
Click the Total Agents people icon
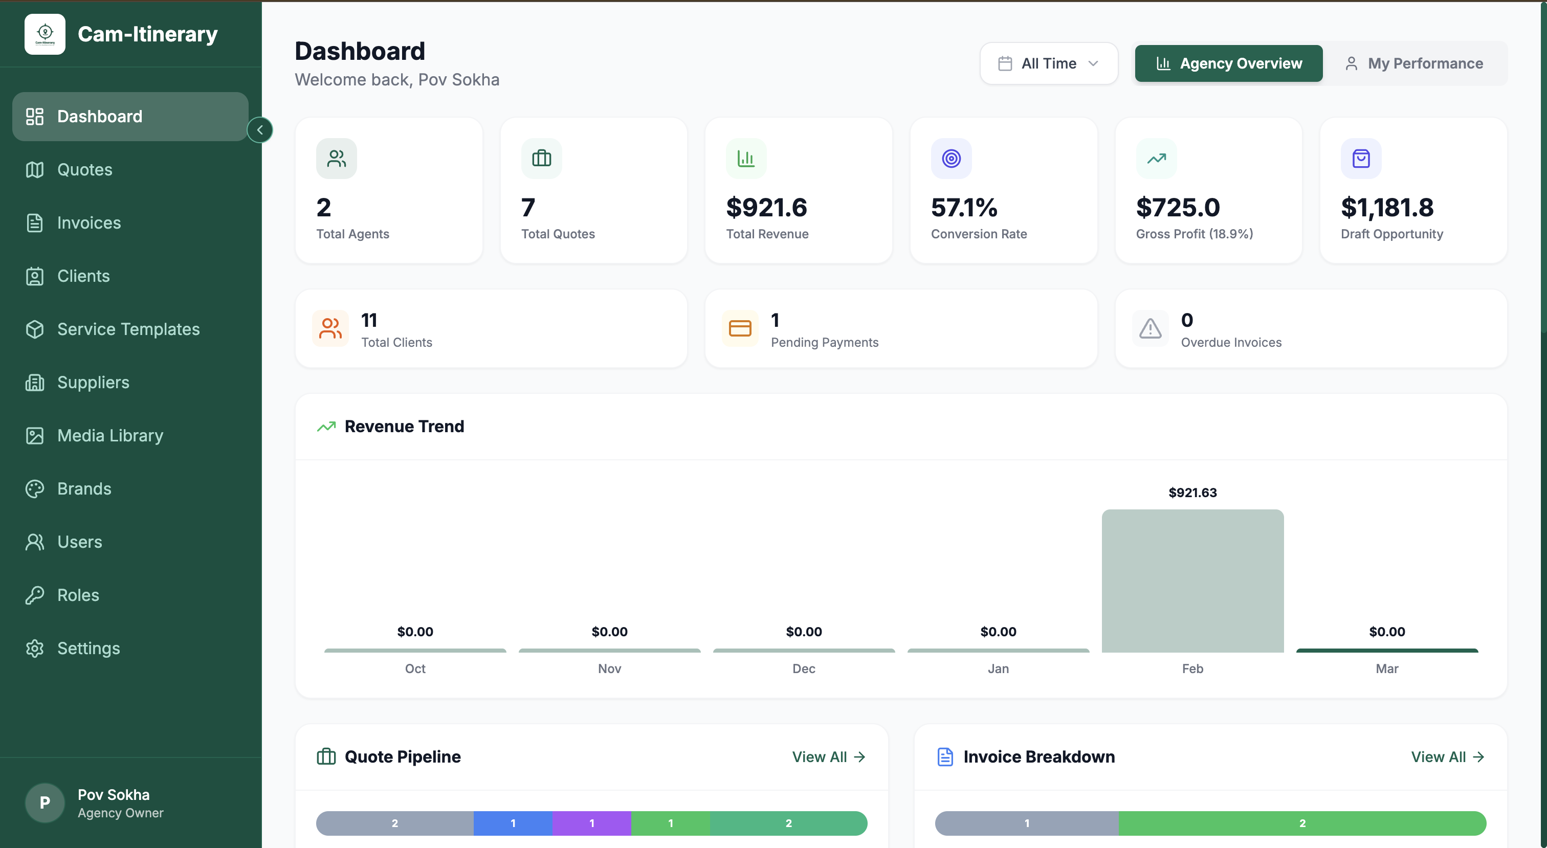tap(336, 159)
